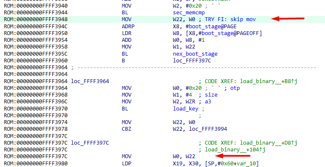This screenshot has height=167, width=325.
Task: Click the 'W0, #0x20' operand
Action: coord(187,88)
